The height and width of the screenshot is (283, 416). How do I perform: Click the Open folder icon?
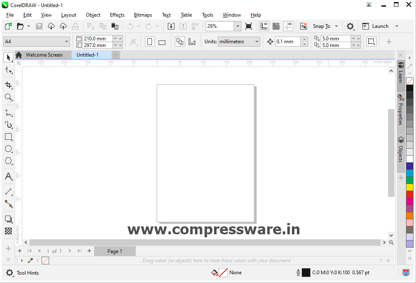[20, 26]
